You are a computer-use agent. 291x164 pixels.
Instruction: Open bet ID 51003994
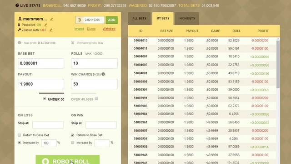(x=140, y=89)
